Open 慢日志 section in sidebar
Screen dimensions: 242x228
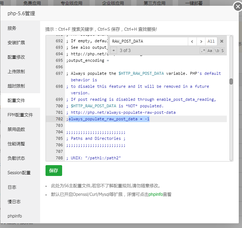(x=20, y=202)
